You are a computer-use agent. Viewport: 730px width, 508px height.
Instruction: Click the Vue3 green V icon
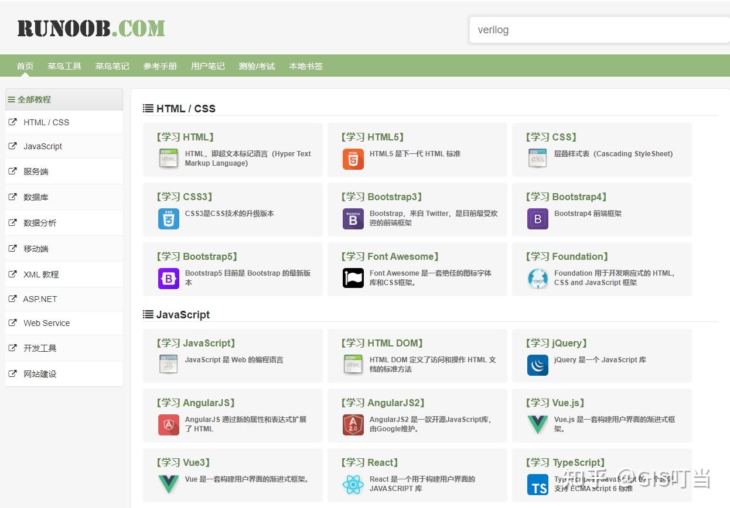(169, 484)
